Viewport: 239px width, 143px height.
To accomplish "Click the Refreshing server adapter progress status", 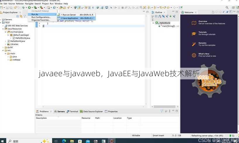I will (207, 135).
